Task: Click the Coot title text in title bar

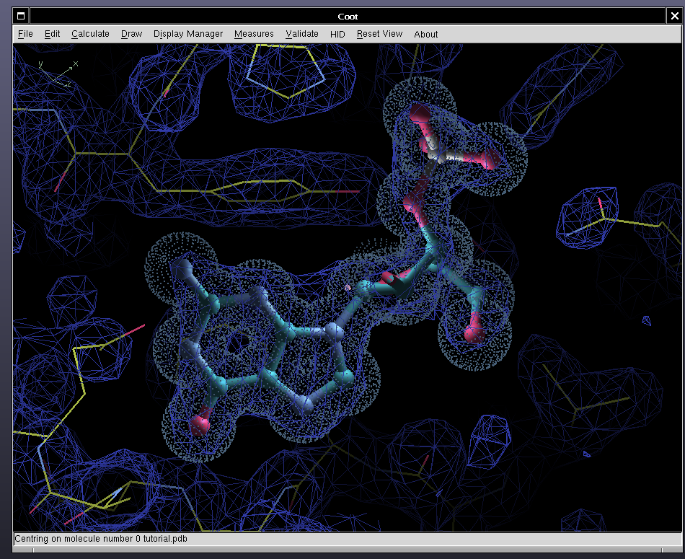Action: pyautogui.click(x=348, y=16)
